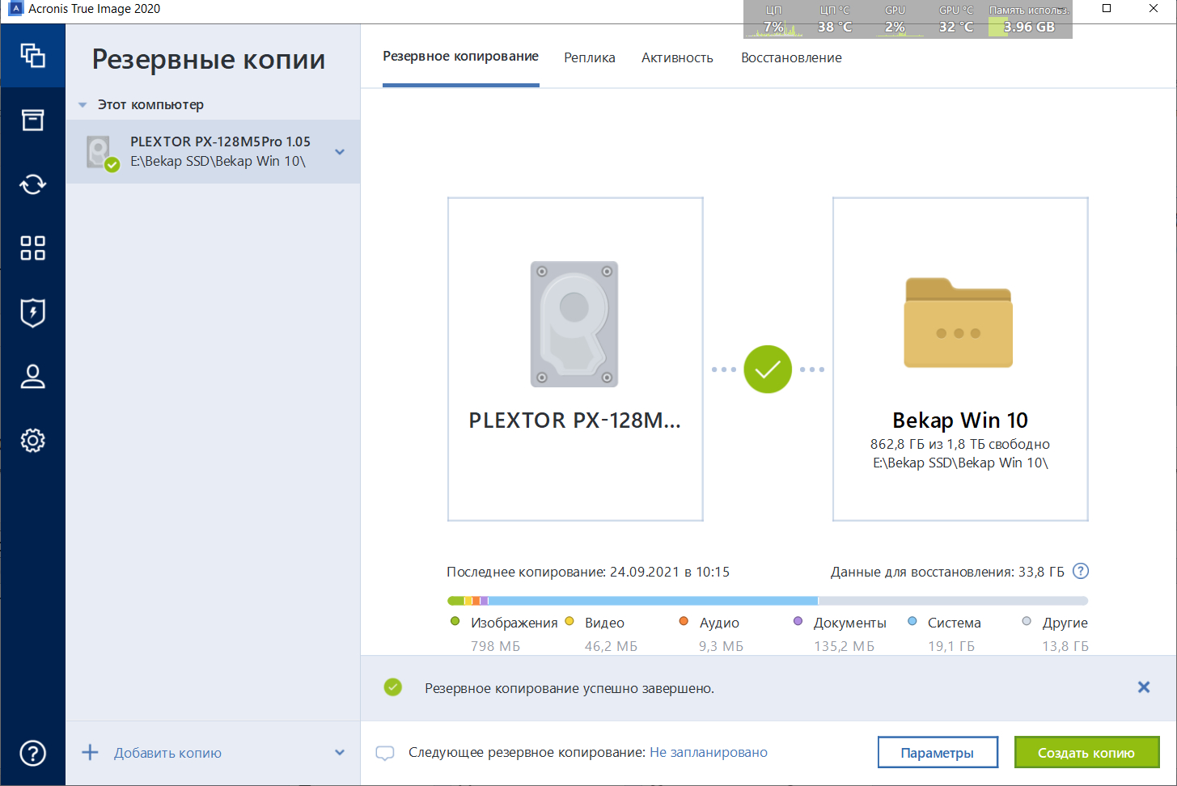
Task: Maximize the Acronis True Image window
Action: point(1107,9)
